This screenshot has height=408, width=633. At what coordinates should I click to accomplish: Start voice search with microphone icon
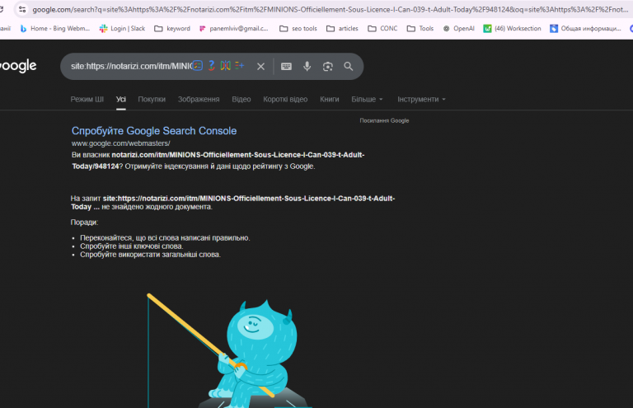[x=307, y=66]
